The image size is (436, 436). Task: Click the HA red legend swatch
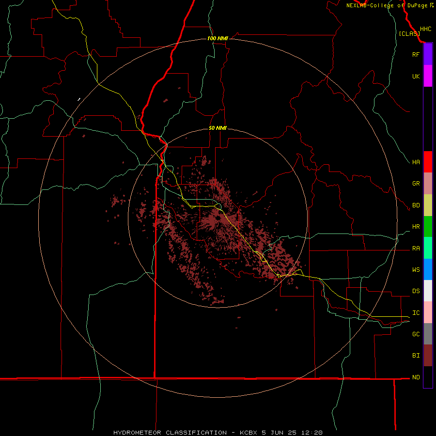[428, 162]
